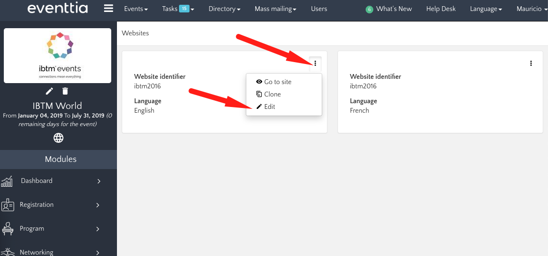Image resolution: width=548 pixels, height=256 pixels.
Task: Click the pencil icon under event logo
Action: pyautogui.click(x=49, y=91)
